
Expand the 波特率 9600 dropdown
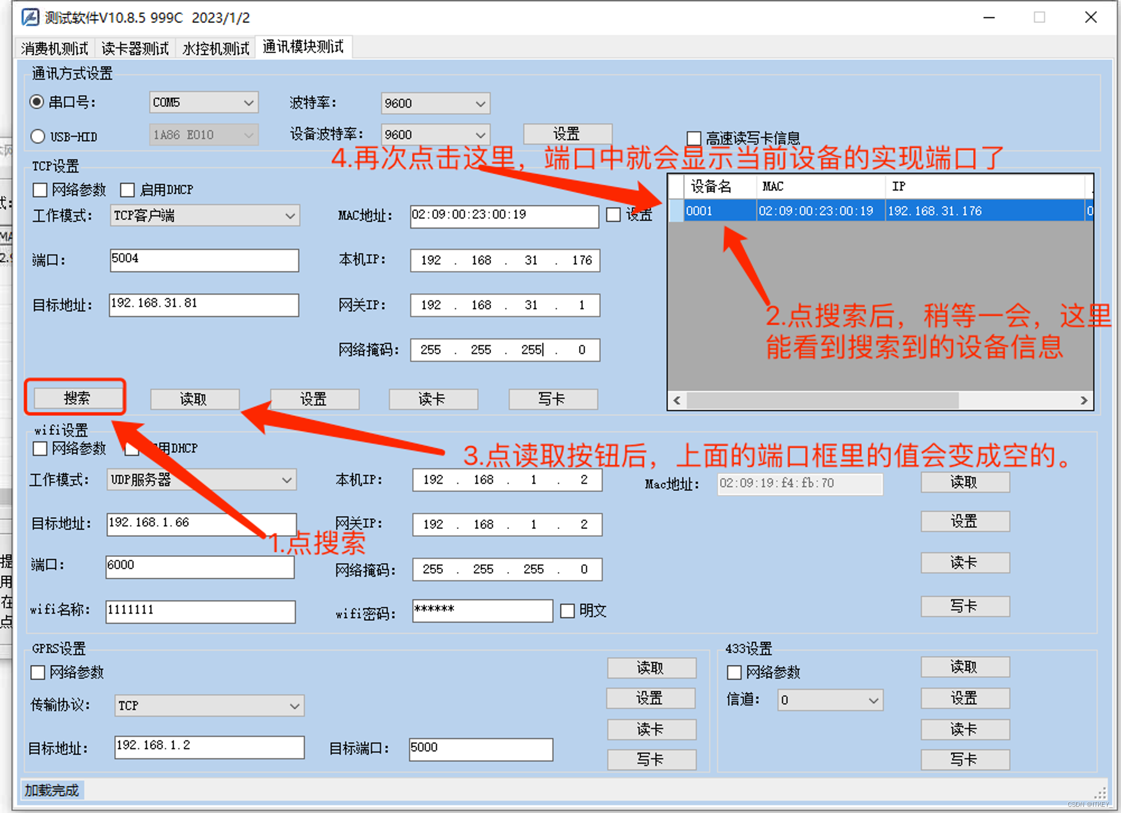[x=435, y=103]
